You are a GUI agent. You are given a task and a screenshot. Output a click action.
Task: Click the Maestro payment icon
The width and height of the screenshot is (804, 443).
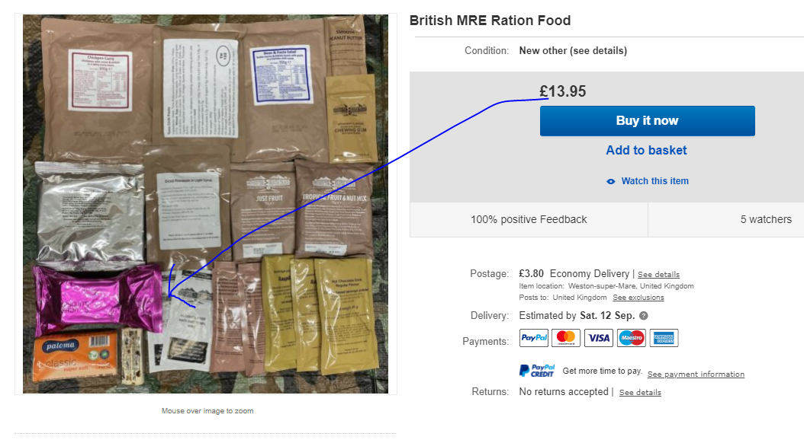point(632,338)
